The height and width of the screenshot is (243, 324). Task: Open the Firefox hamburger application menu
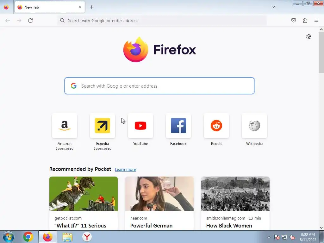tap(316, 20)
